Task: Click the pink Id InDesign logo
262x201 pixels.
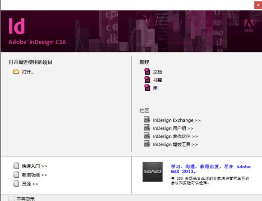Action: [17, 26]
